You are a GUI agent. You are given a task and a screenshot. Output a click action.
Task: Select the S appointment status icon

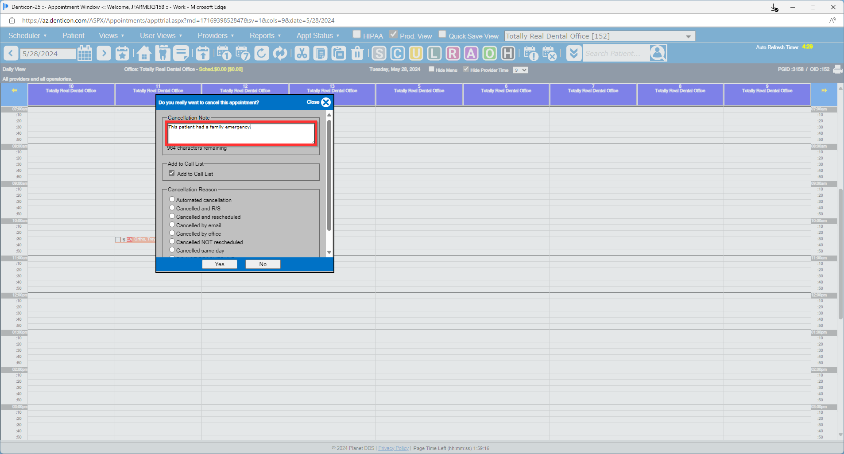point(379,53)
